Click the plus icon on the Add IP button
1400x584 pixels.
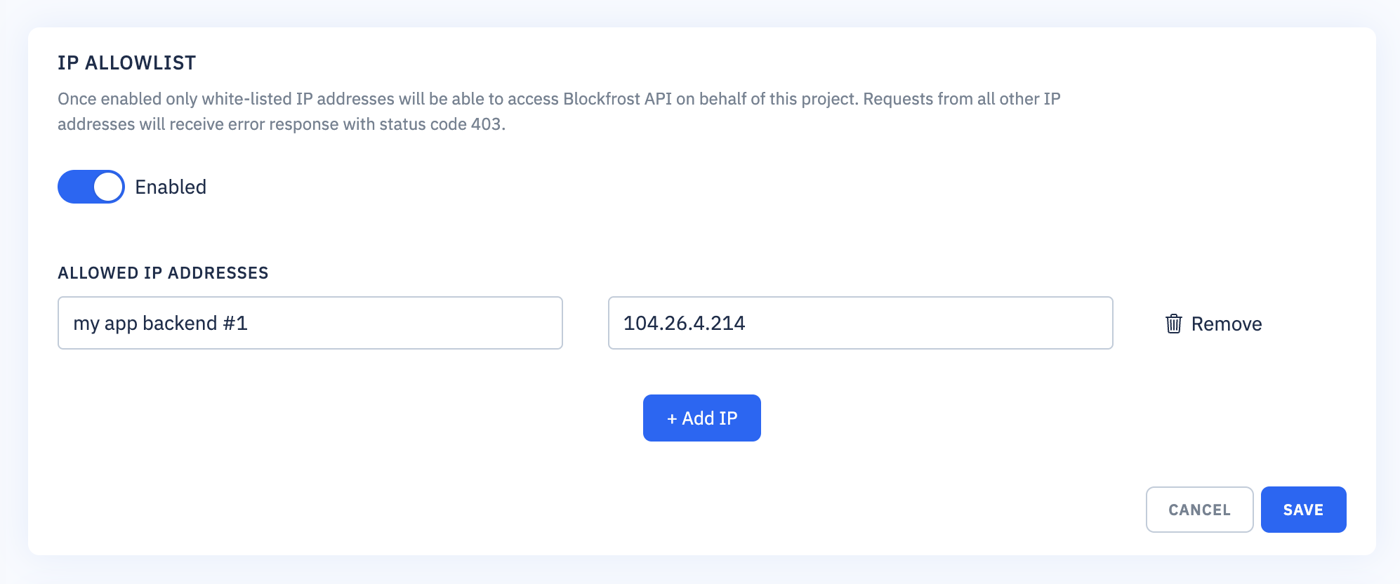click(673, 418)
